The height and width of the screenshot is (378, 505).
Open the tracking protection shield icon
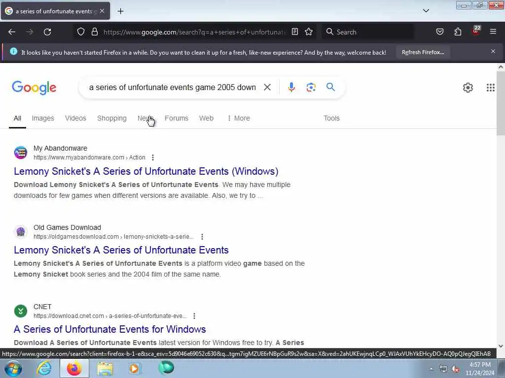pos(81,31)
